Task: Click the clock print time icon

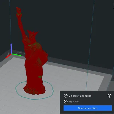Action: [66, 96]
